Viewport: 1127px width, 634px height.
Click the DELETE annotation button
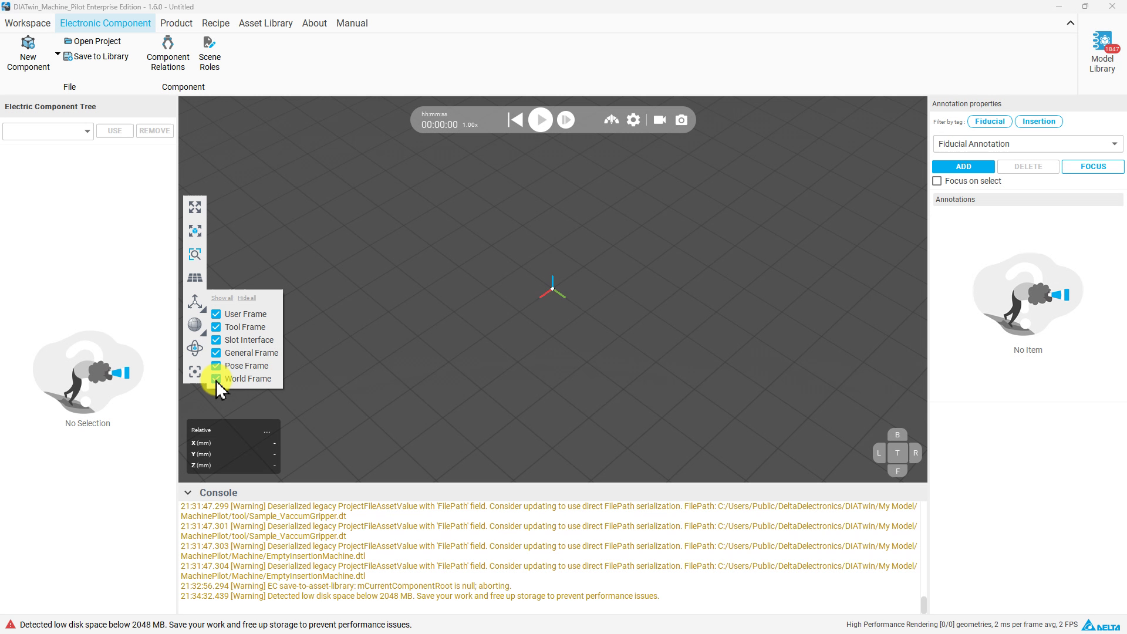click(1028, 167)
